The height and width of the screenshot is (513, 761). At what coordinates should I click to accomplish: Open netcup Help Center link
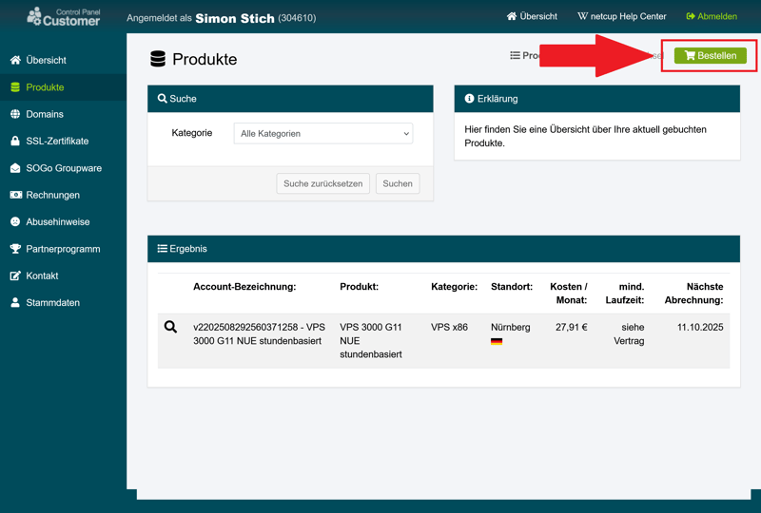621,16
